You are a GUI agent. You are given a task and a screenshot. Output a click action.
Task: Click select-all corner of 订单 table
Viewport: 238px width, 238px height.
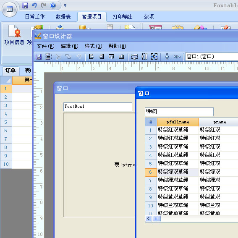(x=6, y=80)
